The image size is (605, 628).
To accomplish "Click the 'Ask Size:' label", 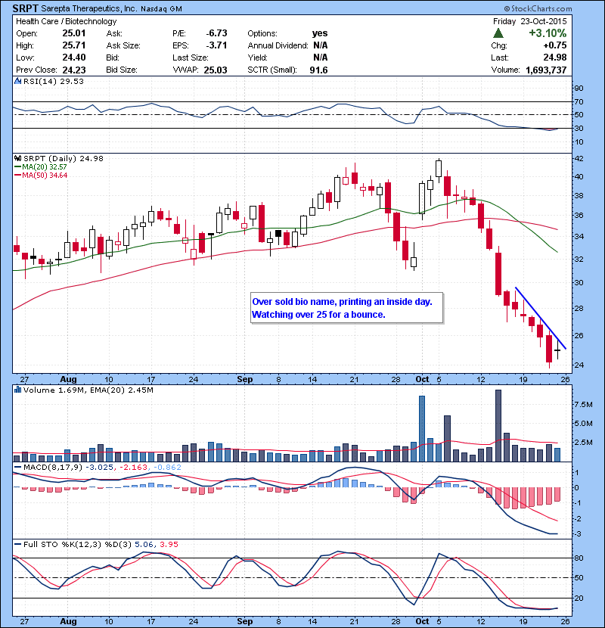I will 123,45.
